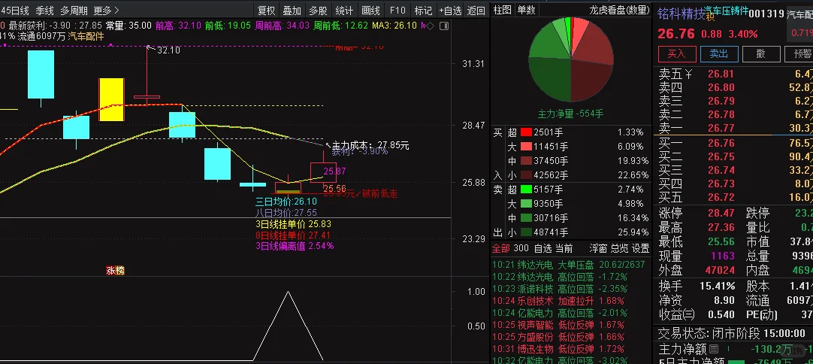Select the 当前 filter tab
Viewport: 813px width, 364px height.
(564, 248)
